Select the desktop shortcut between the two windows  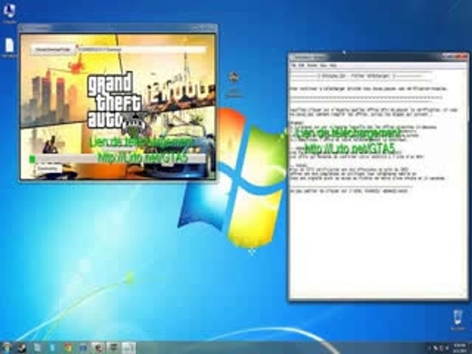coord(234,84)
